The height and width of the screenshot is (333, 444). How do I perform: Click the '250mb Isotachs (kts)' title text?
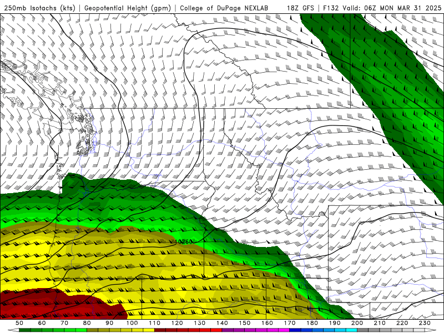click(39, 8)
